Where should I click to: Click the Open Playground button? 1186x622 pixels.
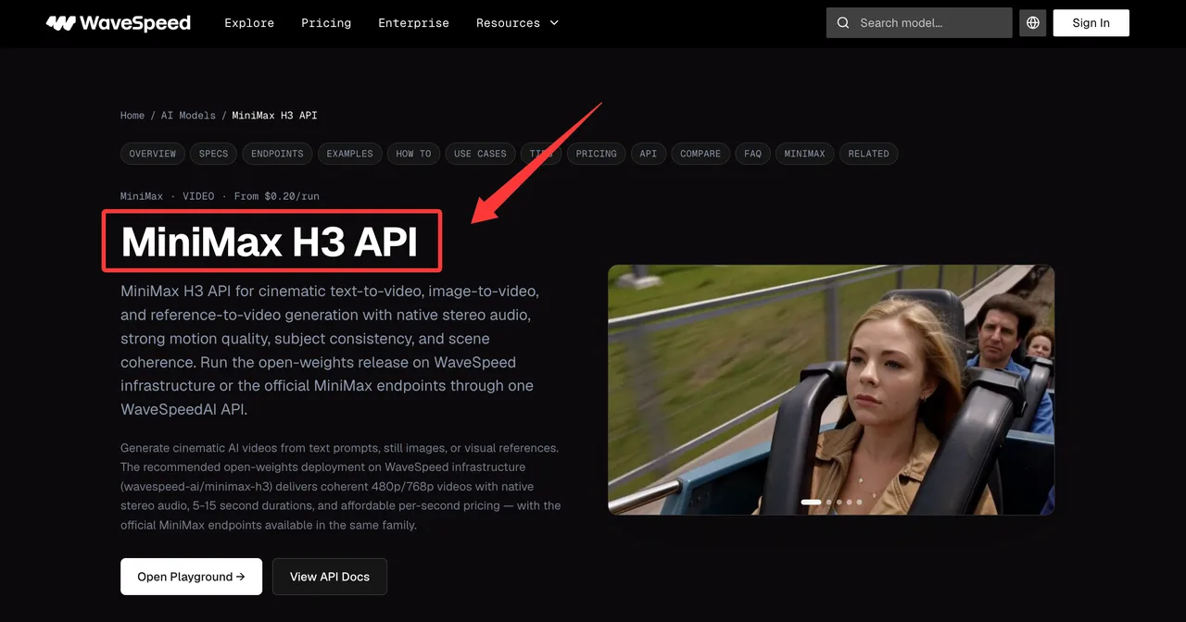(191, 577)
